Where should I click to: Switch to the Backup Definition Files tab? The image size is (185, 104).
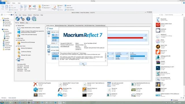pos(61,26)
